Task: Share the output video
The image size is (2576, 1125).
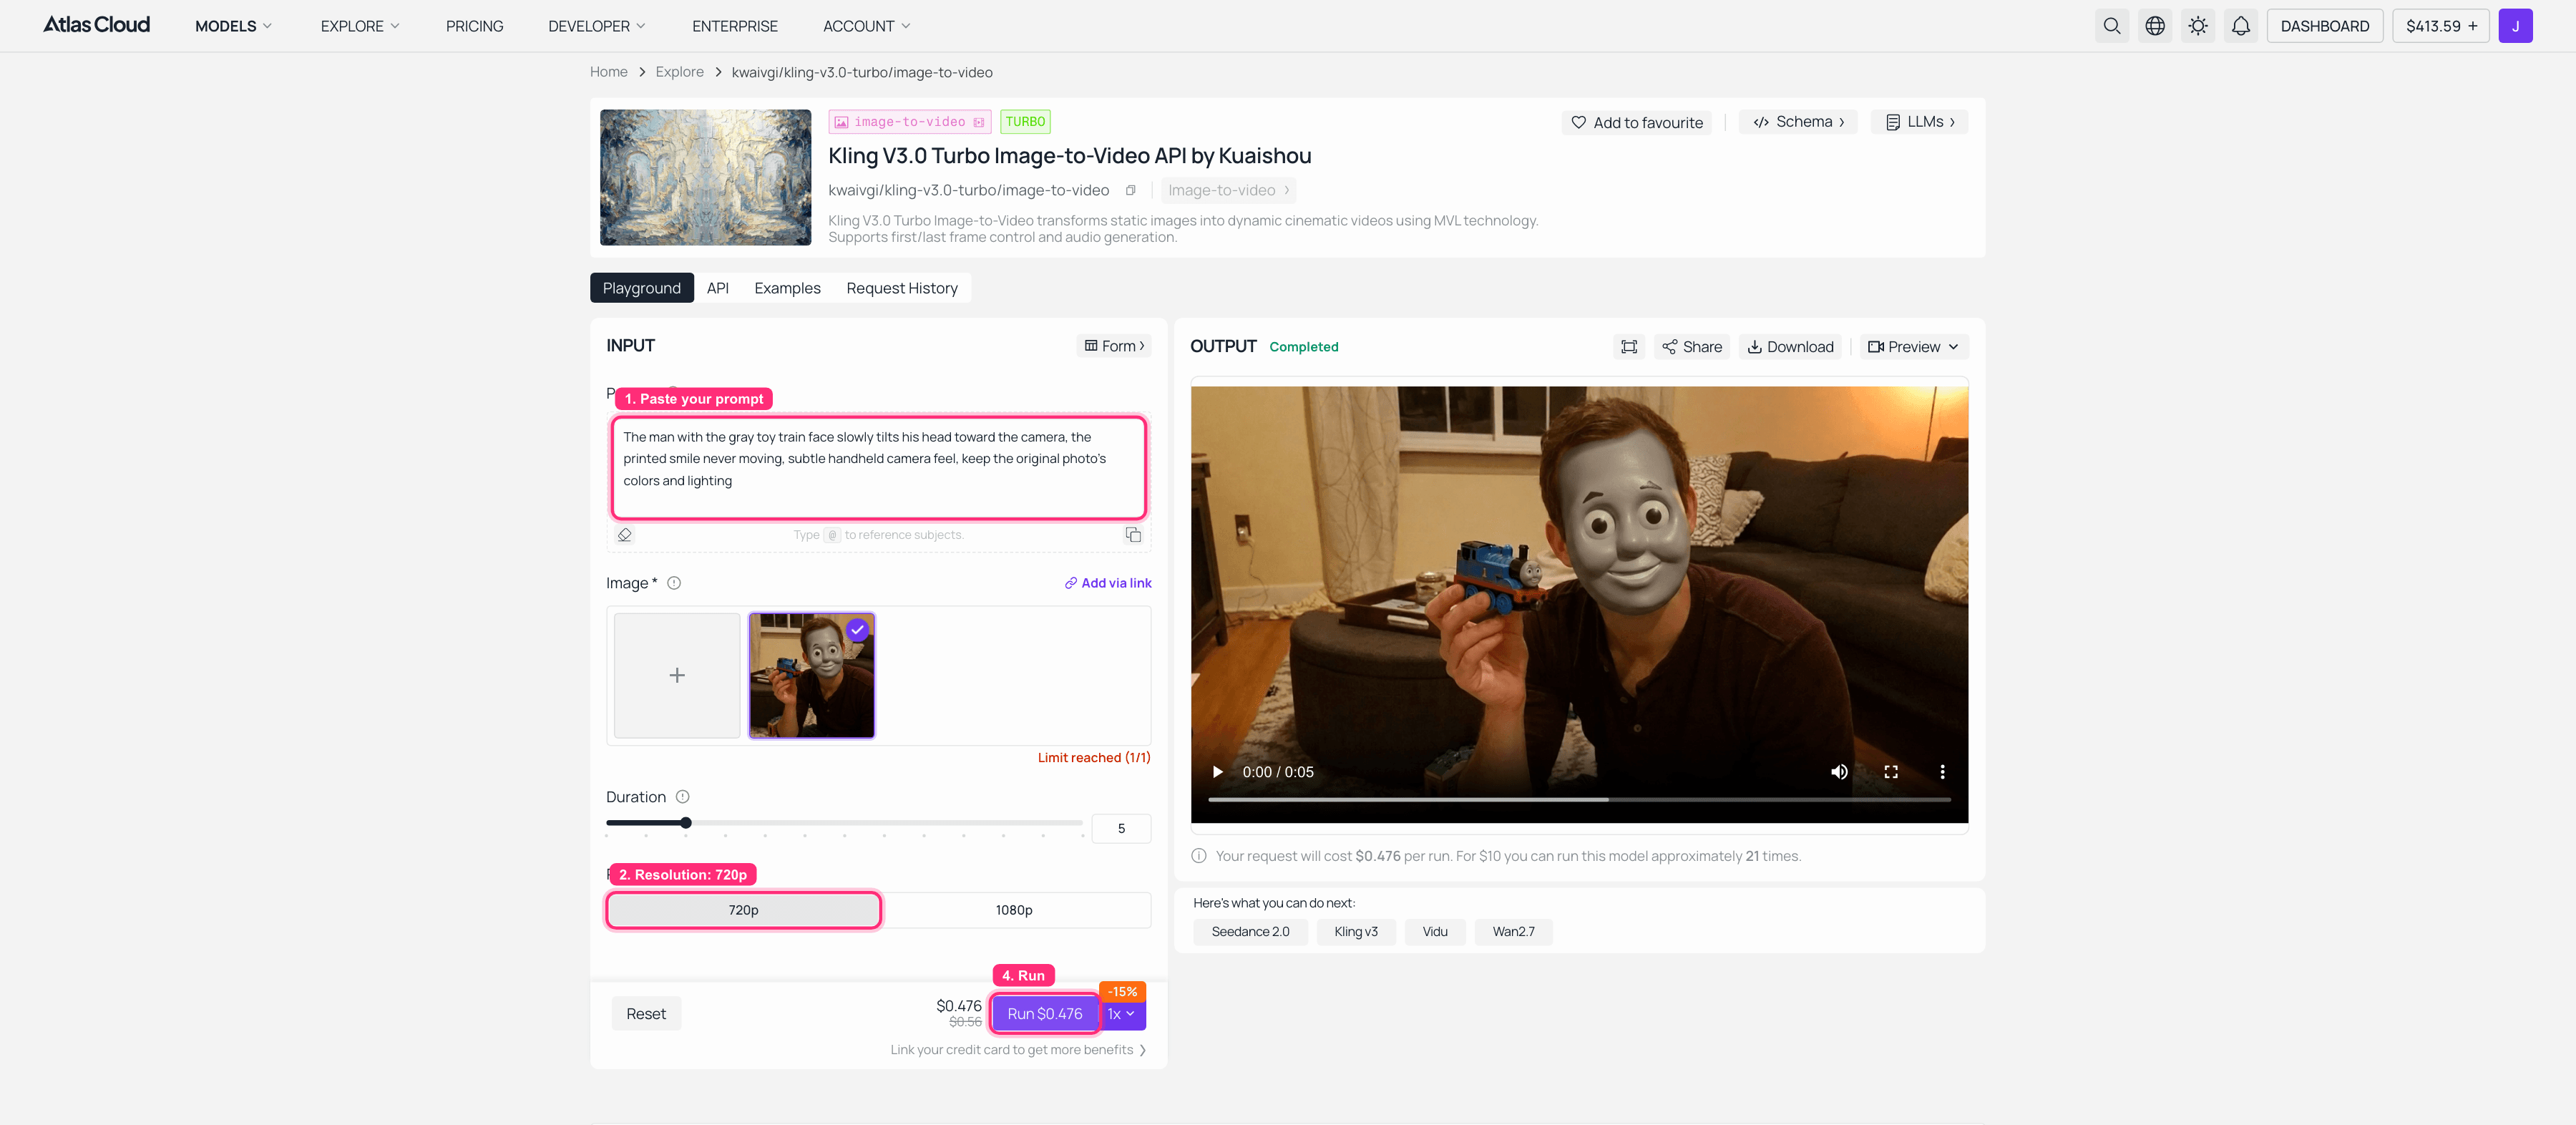Action: point(1692,347)
